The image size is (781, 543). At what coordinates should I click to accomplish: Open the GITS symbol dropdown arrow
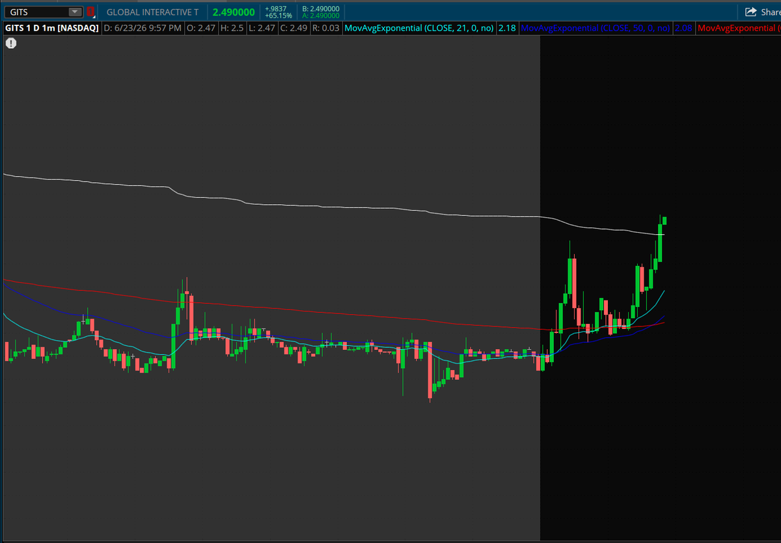[x=75, y=12]
